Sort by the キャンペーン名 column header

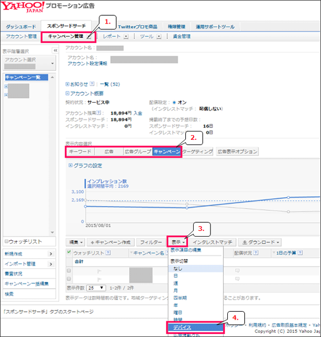click(x=148, y=253)
